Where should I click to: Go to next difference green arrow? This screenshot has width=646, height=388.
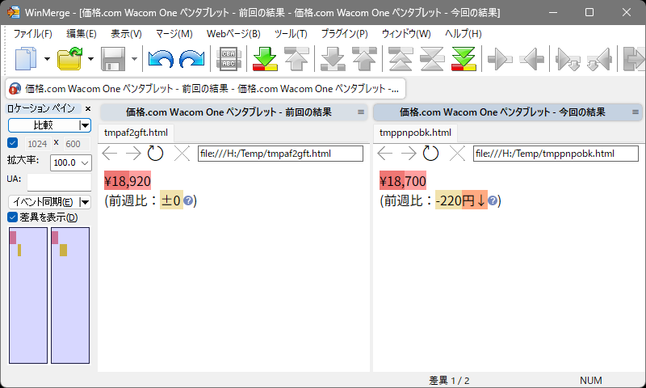[265, 58]
